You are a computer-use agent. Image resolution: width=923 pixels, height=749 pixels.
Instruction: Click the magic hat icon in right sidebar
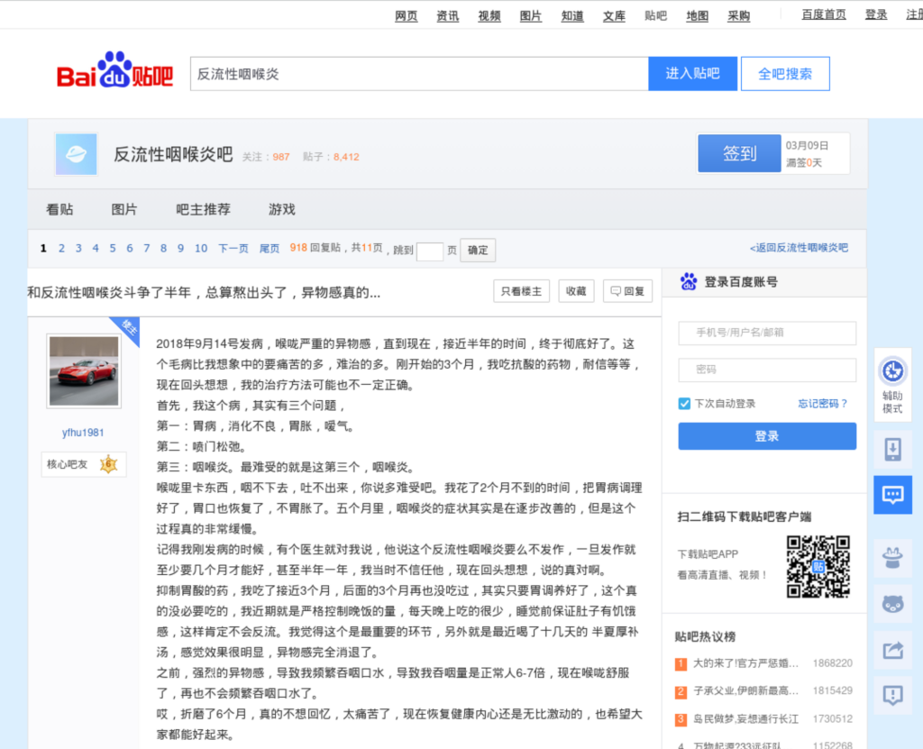point(892,559)
